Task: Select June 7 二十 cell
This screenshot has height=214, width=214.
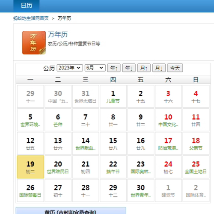Action: 86,120
